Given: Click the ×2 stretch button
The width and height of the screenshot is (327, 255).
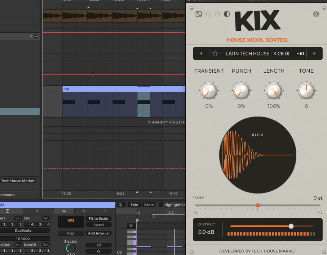Looking at the screenshot, I should (x=98, y=245).
